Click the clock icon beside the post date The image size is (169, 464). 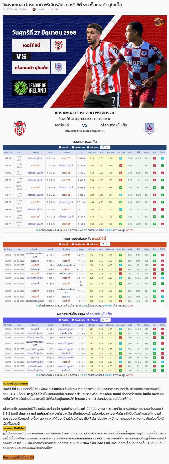(4, 10)
